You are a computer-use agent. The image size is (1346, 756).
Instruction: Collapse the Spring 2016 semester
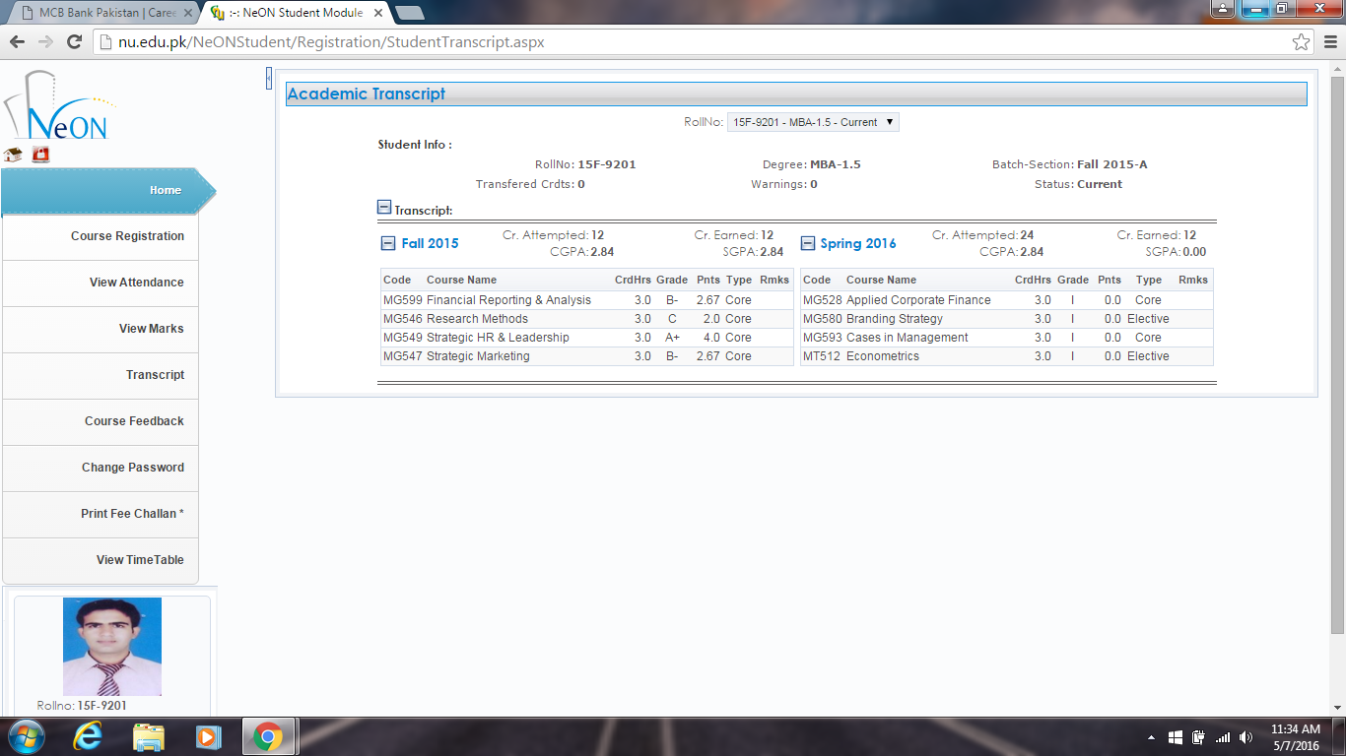(x=808, y=243)
